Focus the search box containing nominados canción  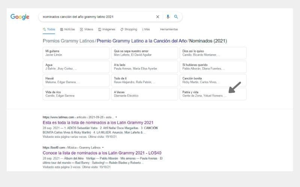[110, 17]
